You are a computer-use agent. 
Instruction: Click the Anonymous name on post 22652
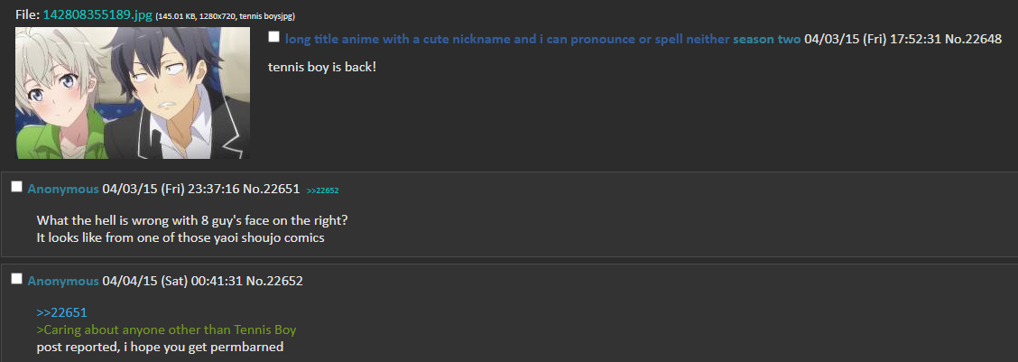[62, 281]
